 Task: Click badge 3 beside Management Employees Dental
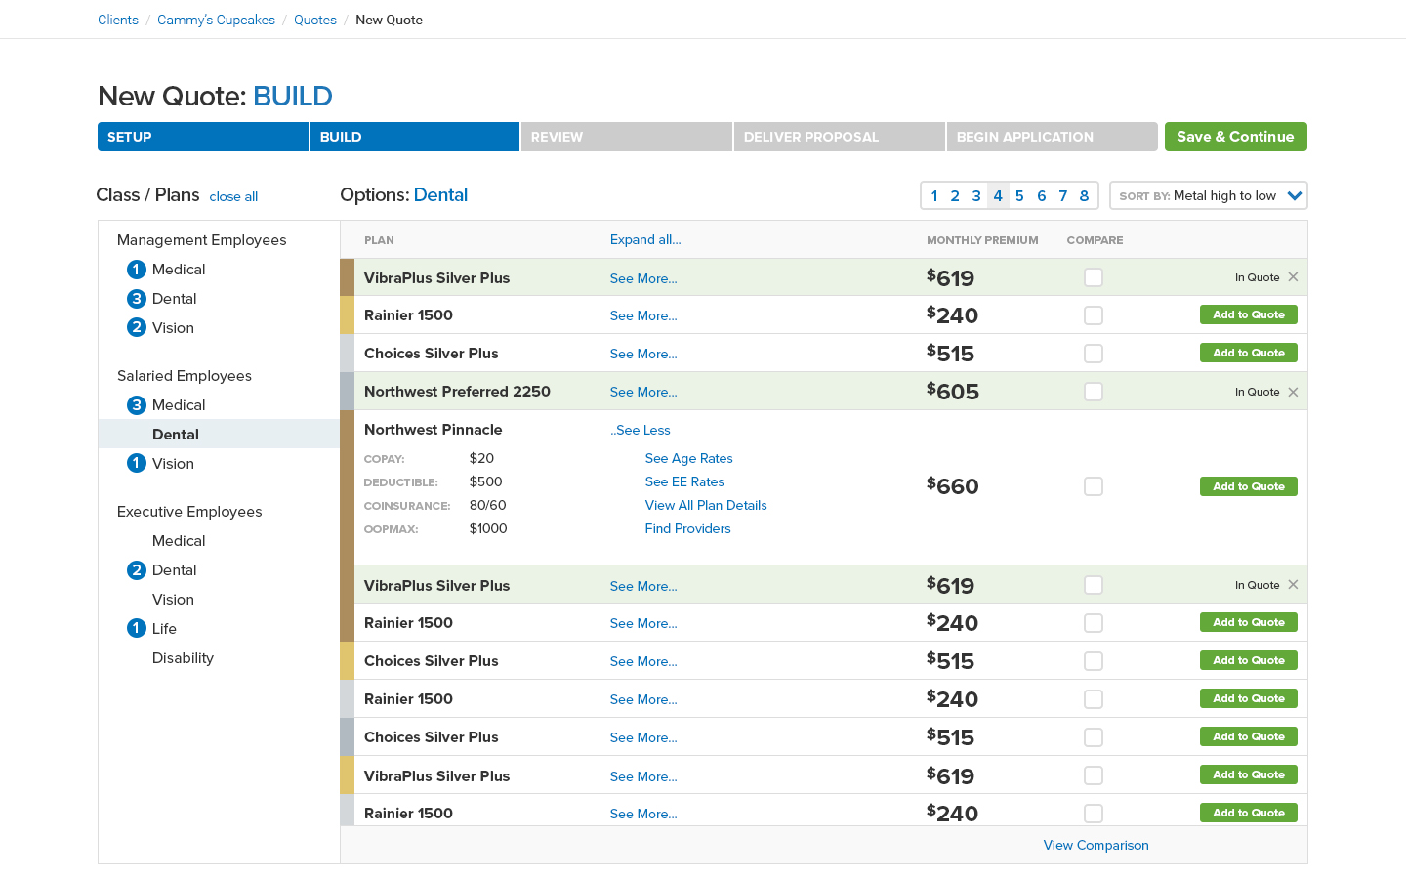point(137,299)
